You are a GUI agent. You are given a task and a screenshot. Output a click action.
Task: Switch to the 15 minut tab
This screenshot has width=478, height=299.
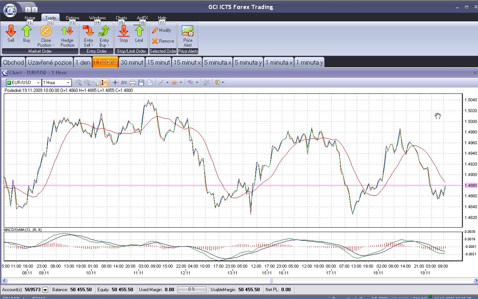(x=158, y=62)
